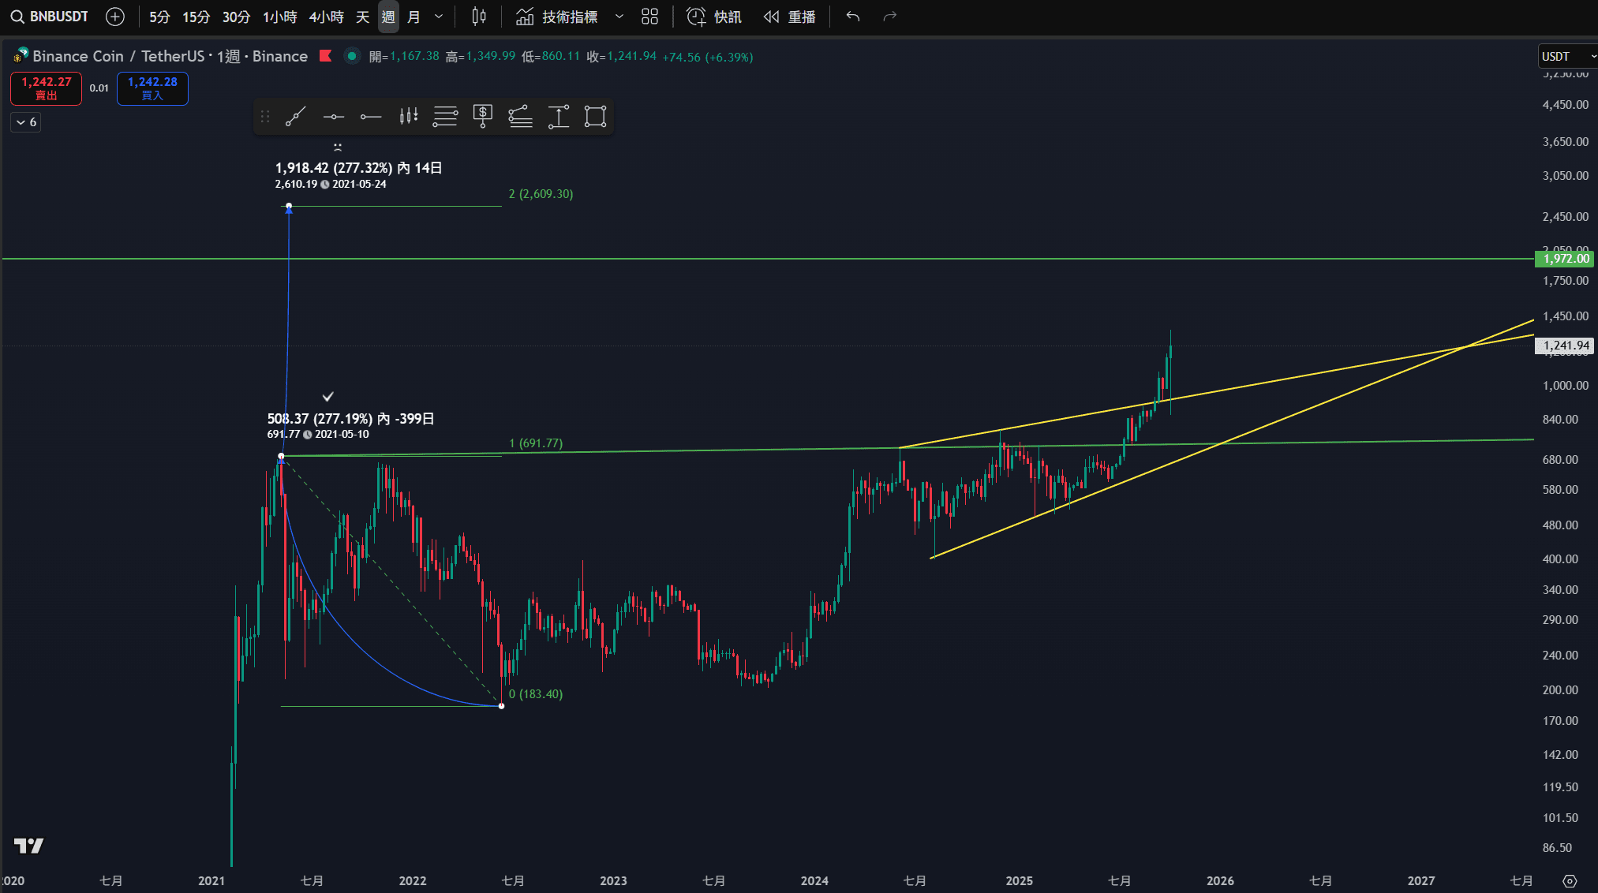Screen dimensions: 1598x893
Task: Collapse the 6 indicators legend
Action: click(26, 122)
